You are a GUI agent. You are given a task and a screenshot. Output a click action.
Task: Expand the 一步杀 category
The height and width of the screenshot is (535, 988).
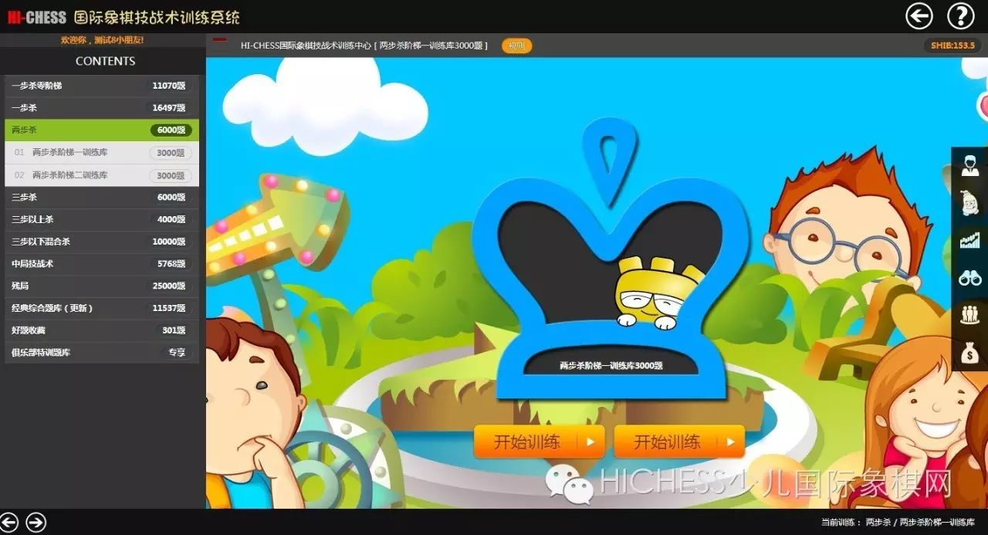pos(101,108)
